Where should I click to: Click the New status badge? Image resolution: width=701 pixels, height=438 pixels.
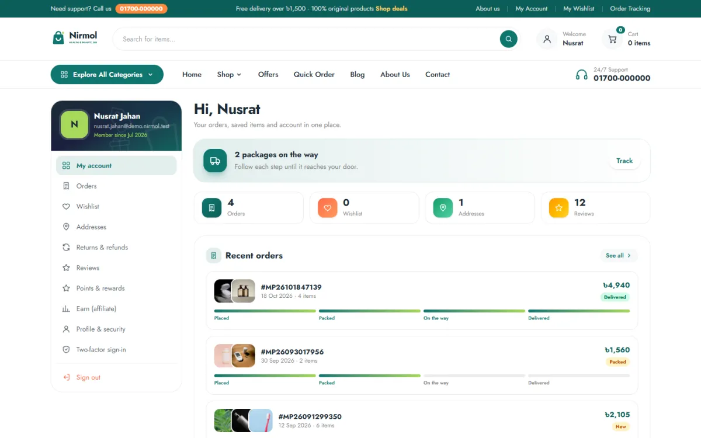pyautogui.click(x=621, y=427)
